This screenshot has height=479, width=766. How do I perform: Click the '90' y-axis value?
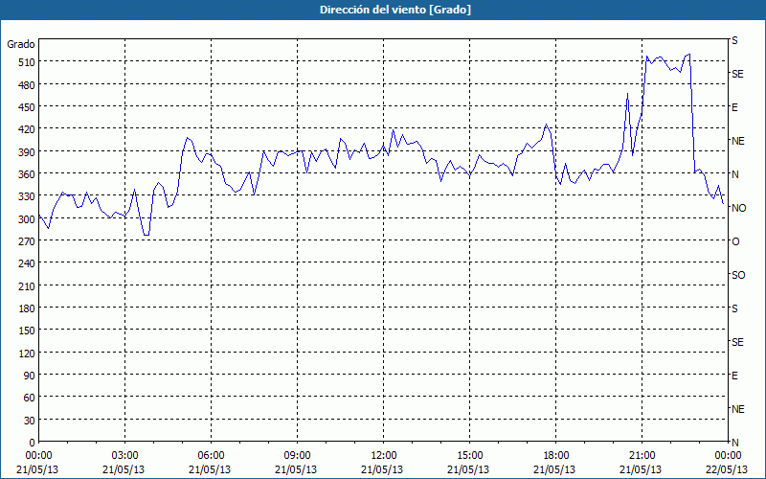tap(30, 376)
